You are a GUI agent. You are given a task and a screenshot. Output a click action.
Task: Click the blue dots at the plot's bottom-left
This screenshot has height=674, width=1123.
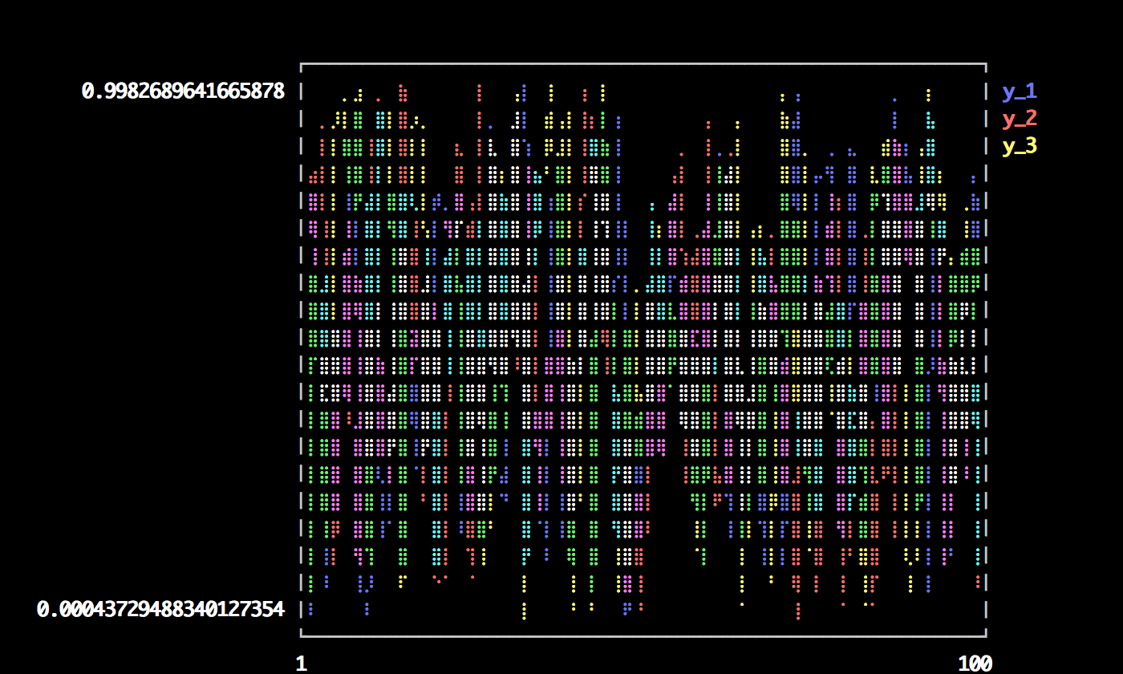310,610
